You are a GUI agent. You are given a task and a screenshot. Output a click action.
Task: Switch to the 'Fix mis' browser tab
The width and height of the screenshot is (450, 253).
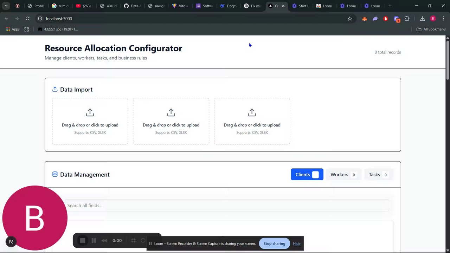coord(252,6)
